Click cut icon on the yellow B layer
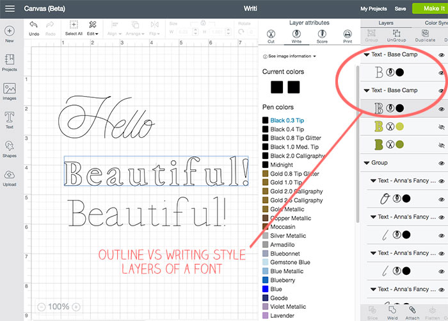448x321 pixels. pyautogui.click(x=390, y=126)
